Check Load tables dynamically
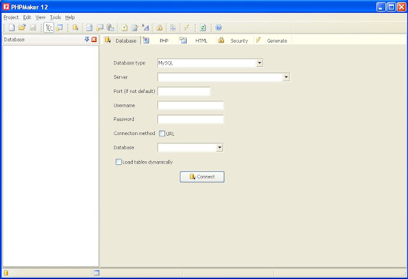This screenshot has height=279, width=408. [119, 162]
